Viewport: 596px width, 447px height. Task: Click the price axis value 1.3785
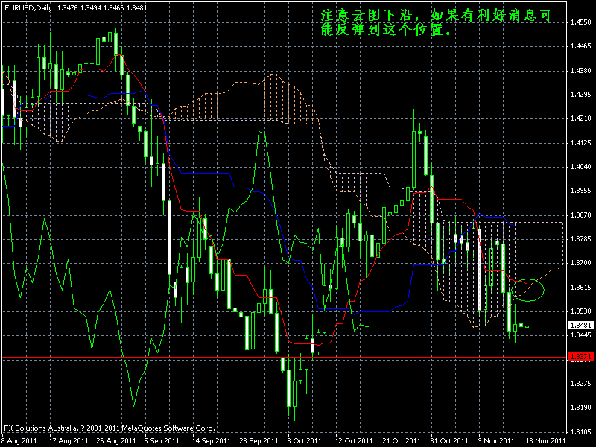(581, 239)
